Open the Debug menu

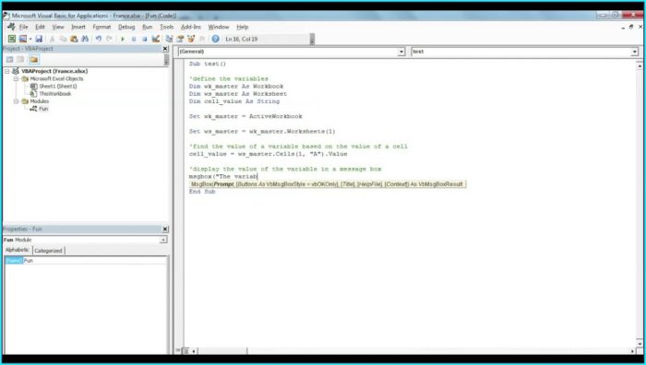pyautogui.click(x=126, y=27)
